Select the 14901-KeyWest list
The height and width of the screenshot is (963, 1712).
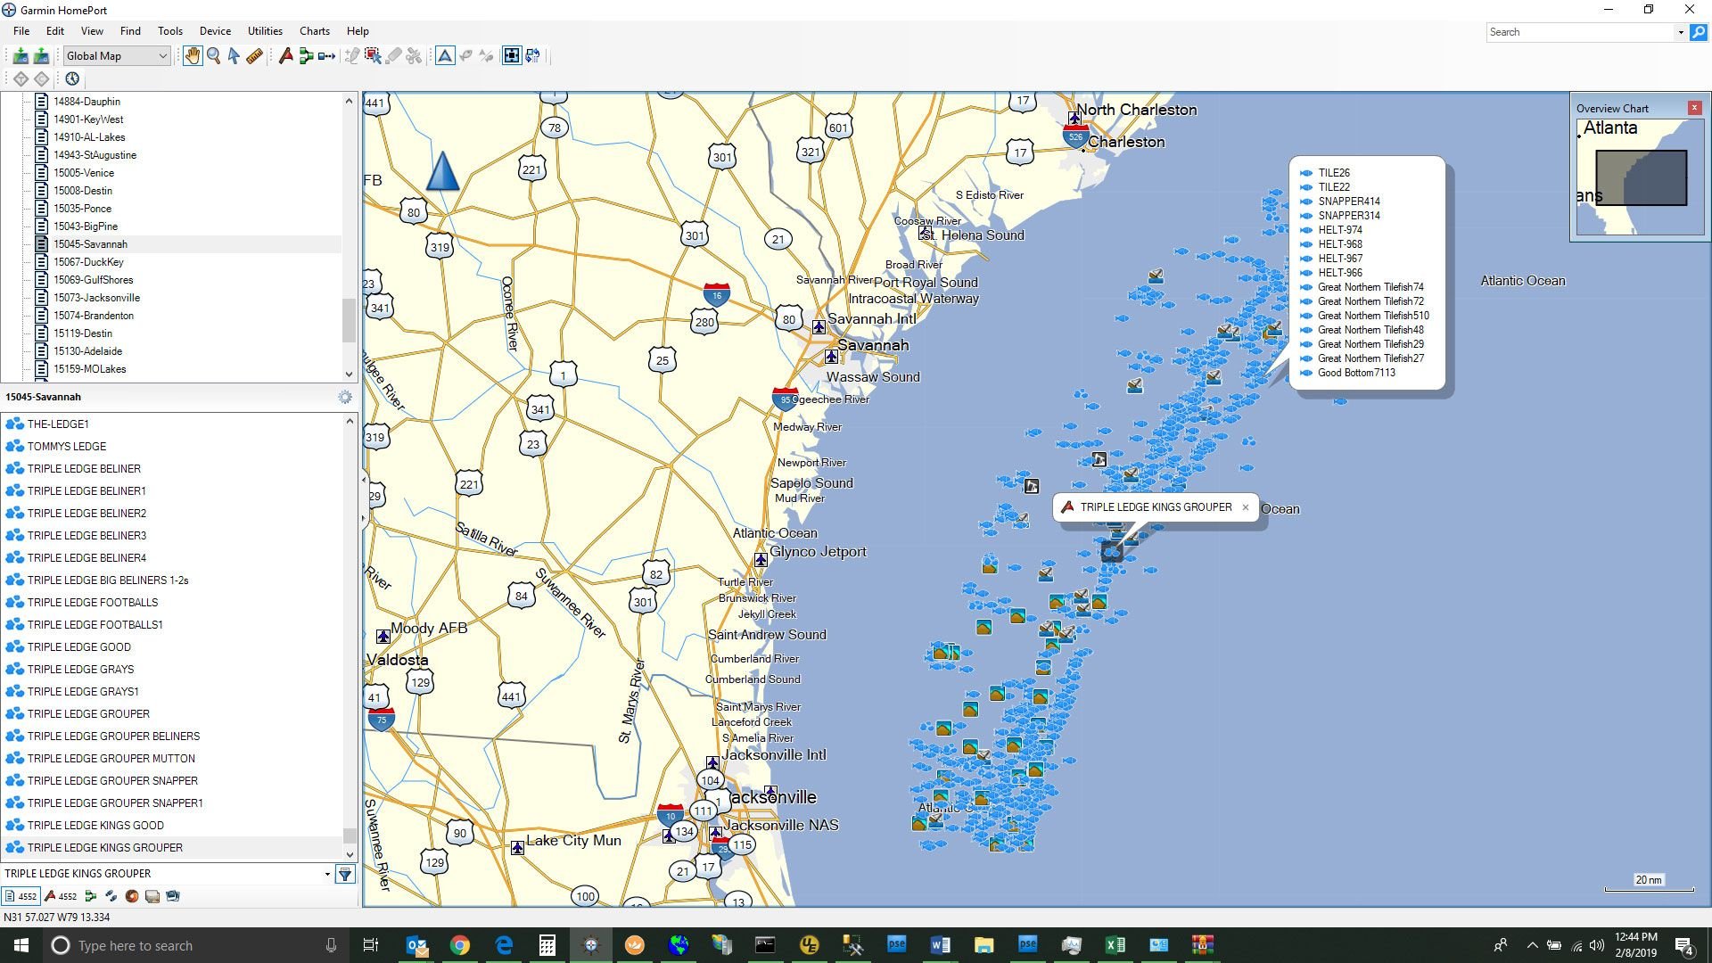[x=88, y=119]
